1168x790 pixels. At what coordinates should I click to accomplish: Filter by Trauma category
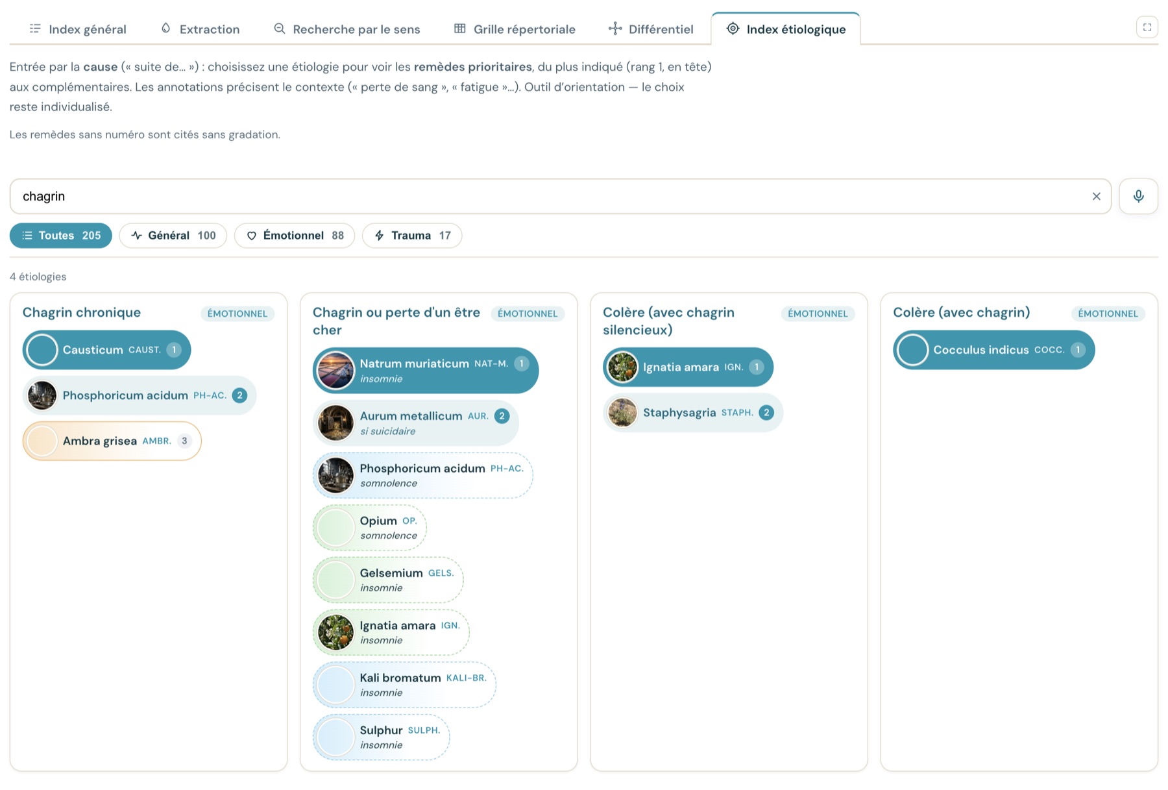click(412, 235)
